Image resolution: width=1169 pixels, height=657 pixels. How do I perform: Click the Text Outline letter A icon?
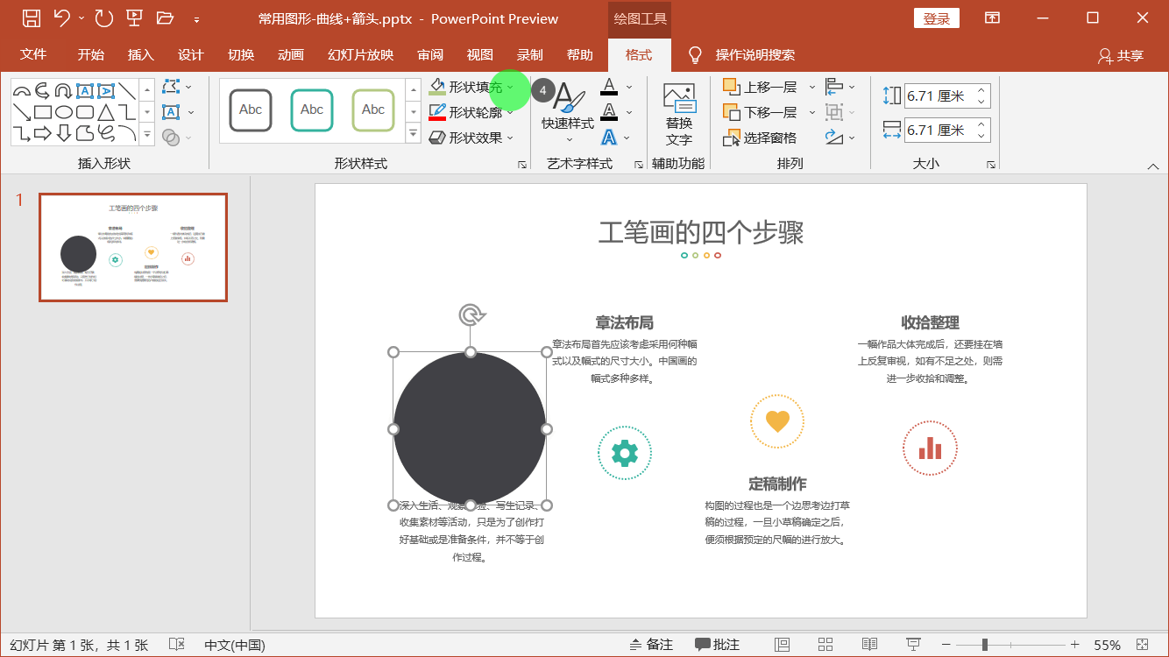coord(609,112)
